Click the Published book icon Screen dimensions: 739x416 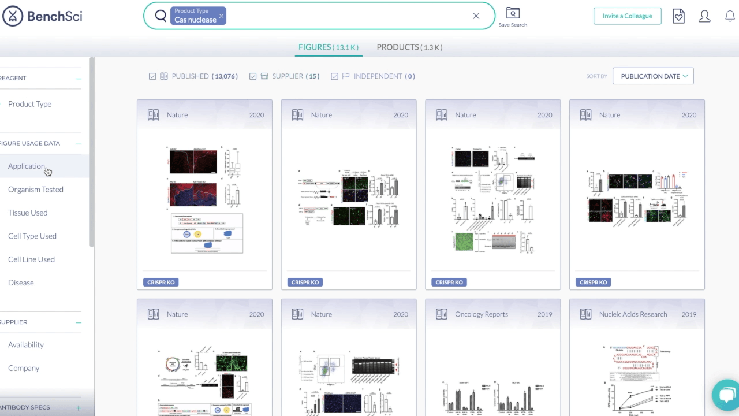tap(164, 76)
